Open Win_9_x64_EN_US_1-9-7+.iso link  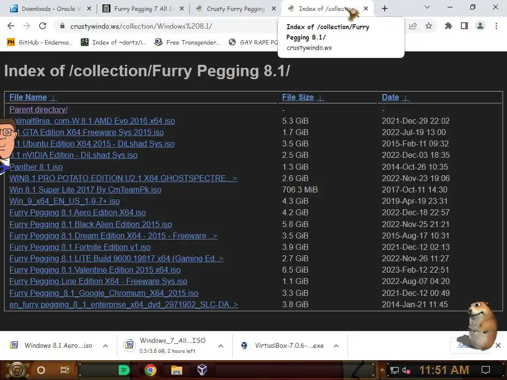64,201
